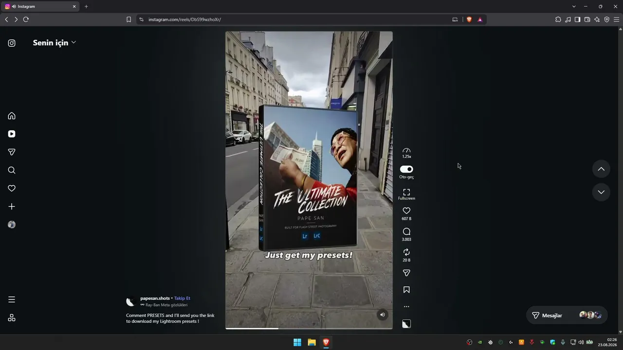Open the papesan.shots profile link
This screenshot has width=623, height=350.
click(155, 298)
